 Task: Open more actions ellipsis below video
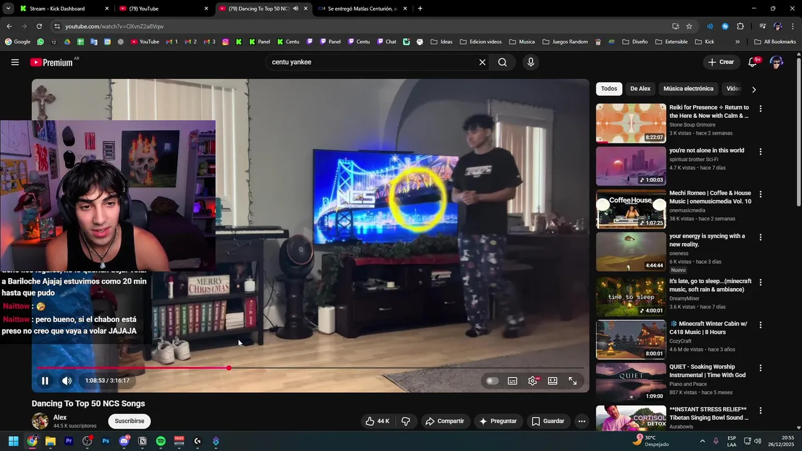coord(581,421)
